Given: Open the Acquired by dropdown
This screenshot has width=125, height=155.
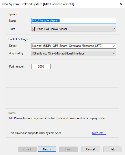Looking at the screenshot, I should coord(74,53).
